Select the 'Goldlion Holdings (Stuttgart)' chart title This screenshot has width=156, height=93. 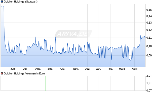click(21, 2)
